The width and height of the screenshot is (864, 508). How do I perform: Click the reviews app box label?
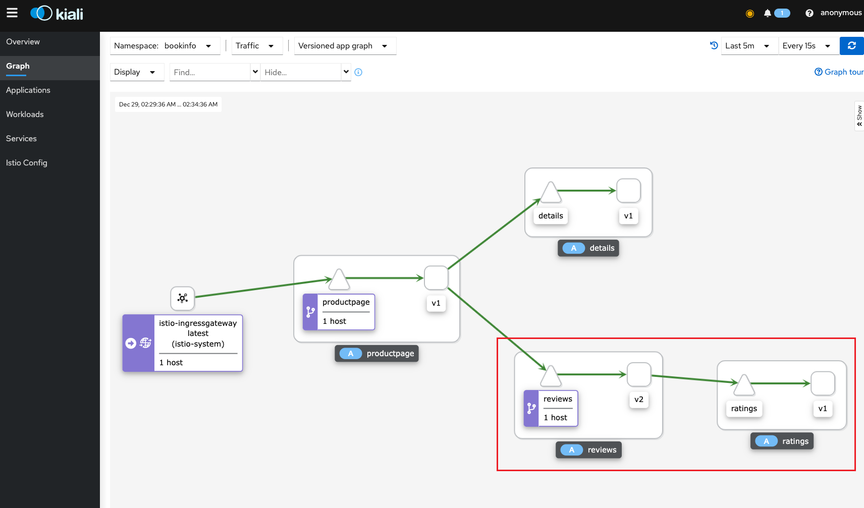point(588,450)
